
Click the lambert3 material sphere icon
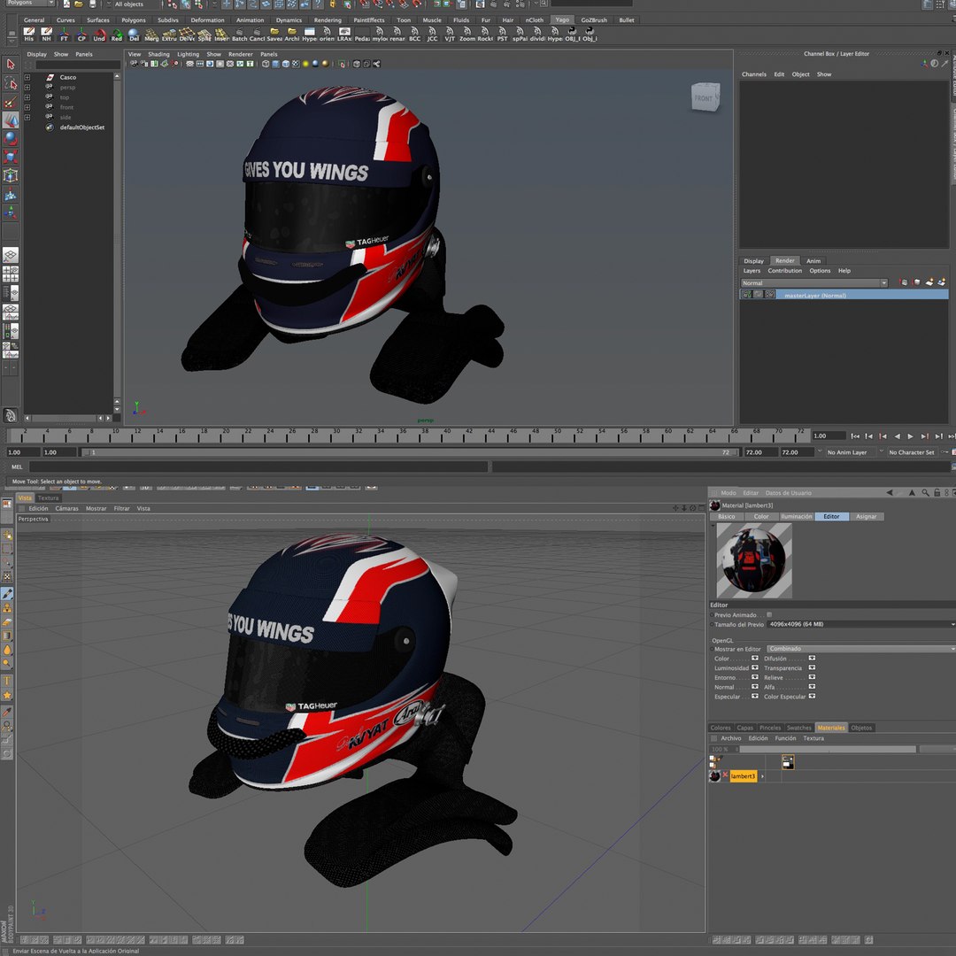coord(714,776)
